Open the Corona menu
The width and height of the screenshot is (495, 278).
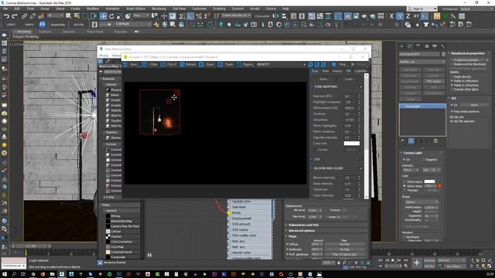(x=271, y=8)
